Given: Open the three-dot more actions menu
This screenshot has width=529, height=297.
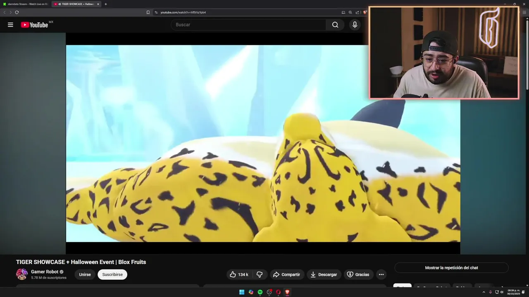Looking at the screenshot, I should click(x=381, y=274).
